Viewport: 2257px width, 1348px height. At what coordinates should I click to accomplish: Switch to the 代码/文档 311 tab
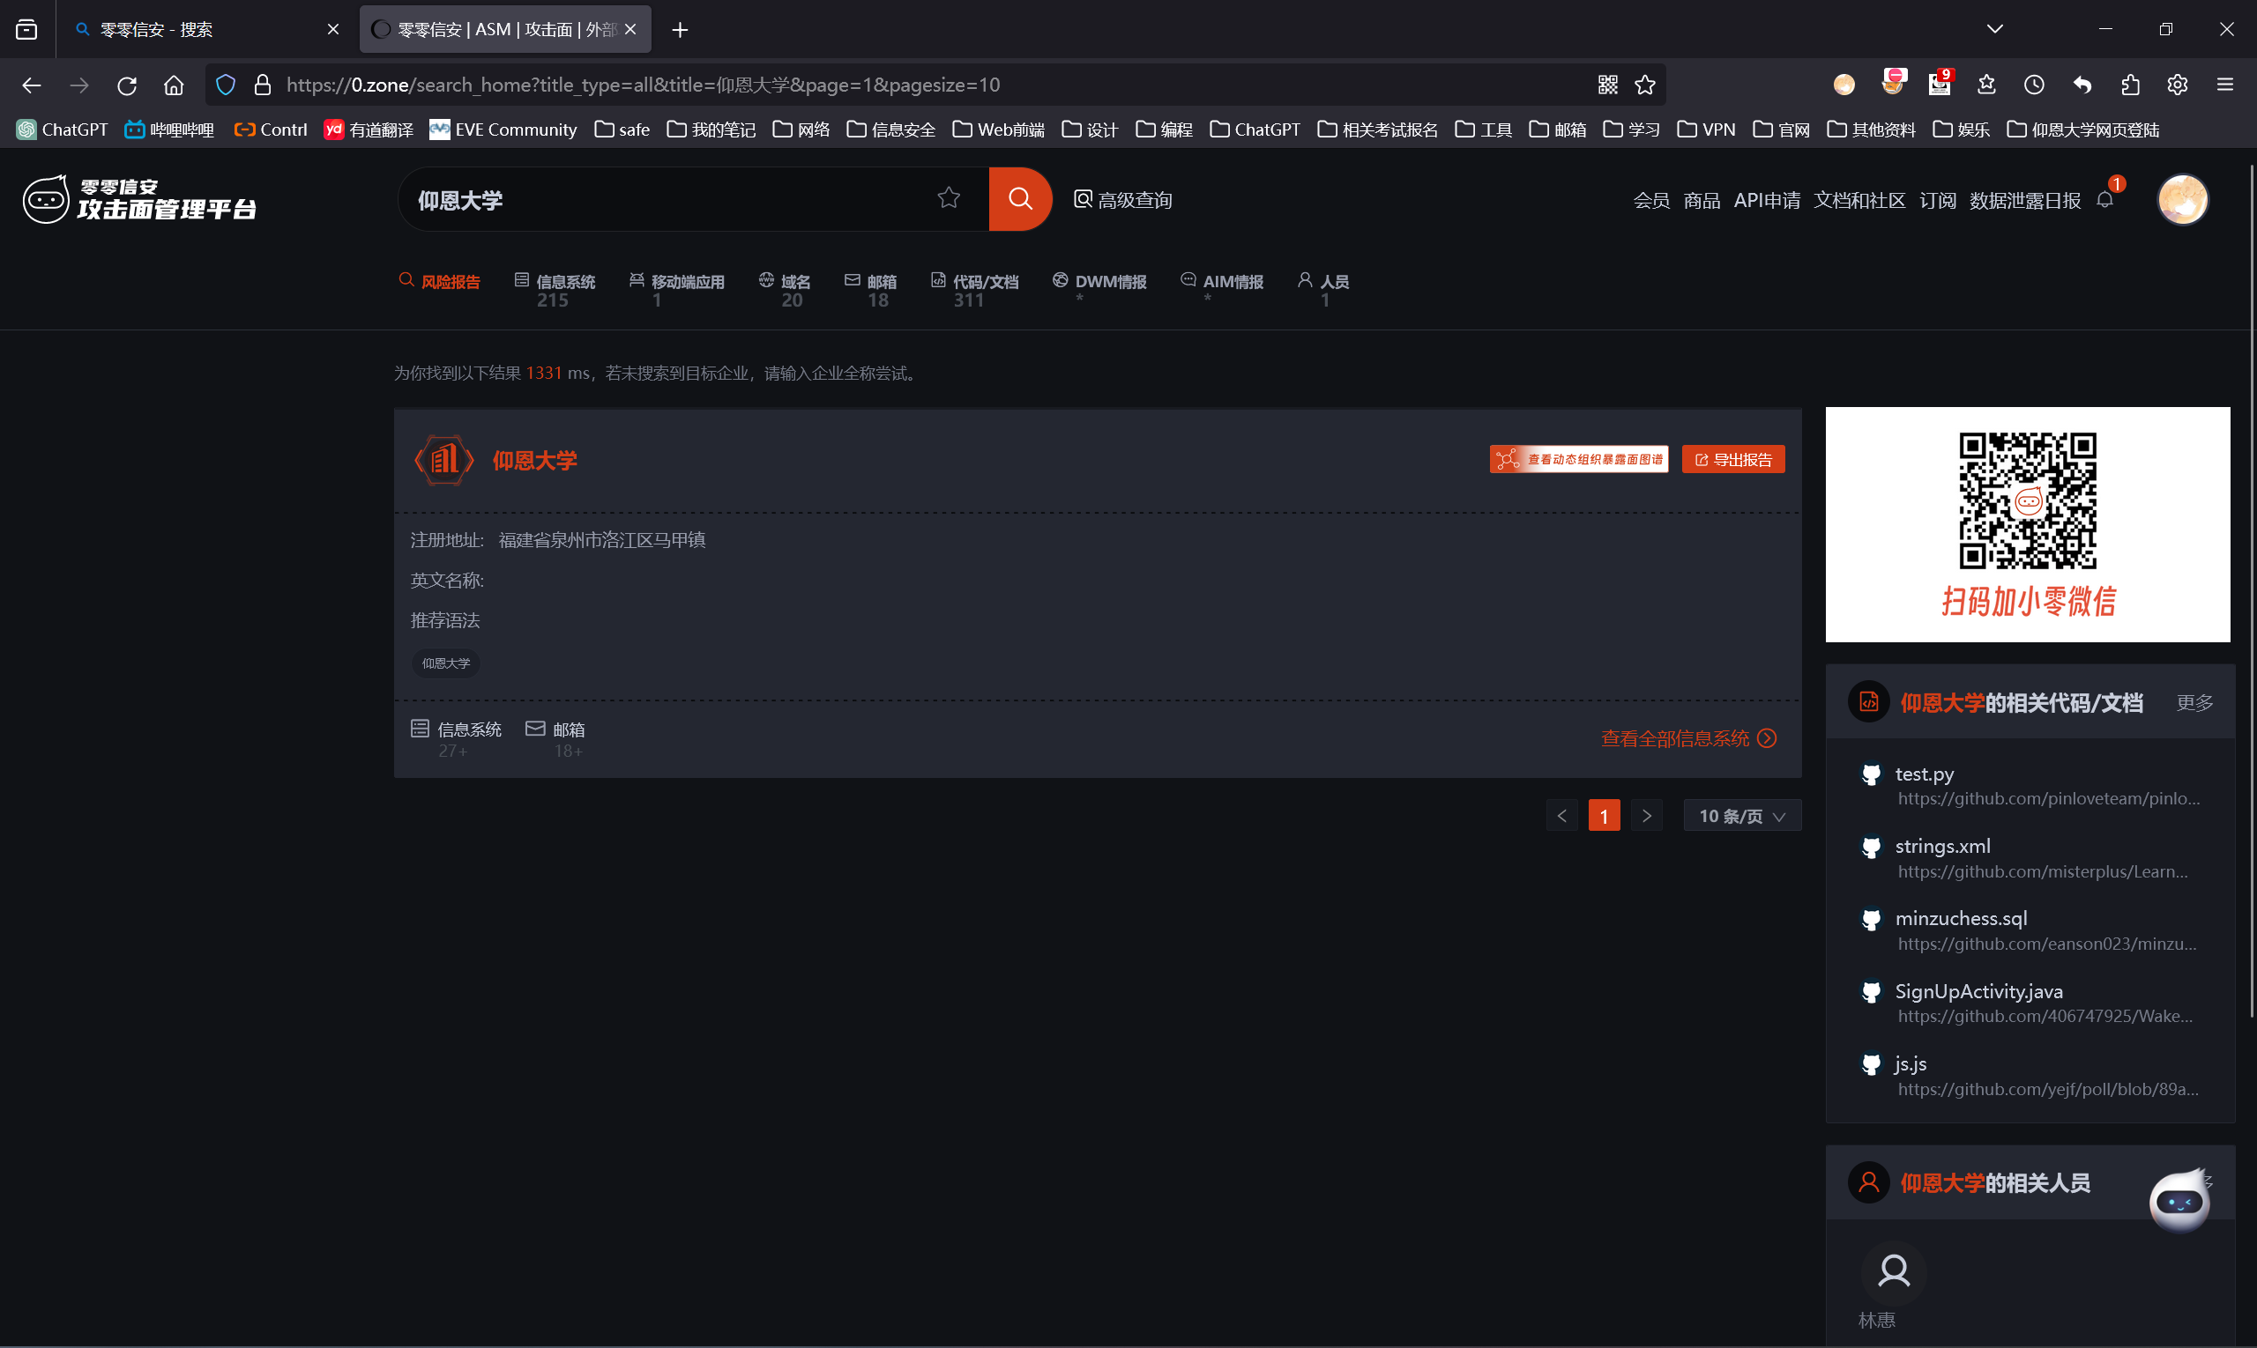[973, 290]
